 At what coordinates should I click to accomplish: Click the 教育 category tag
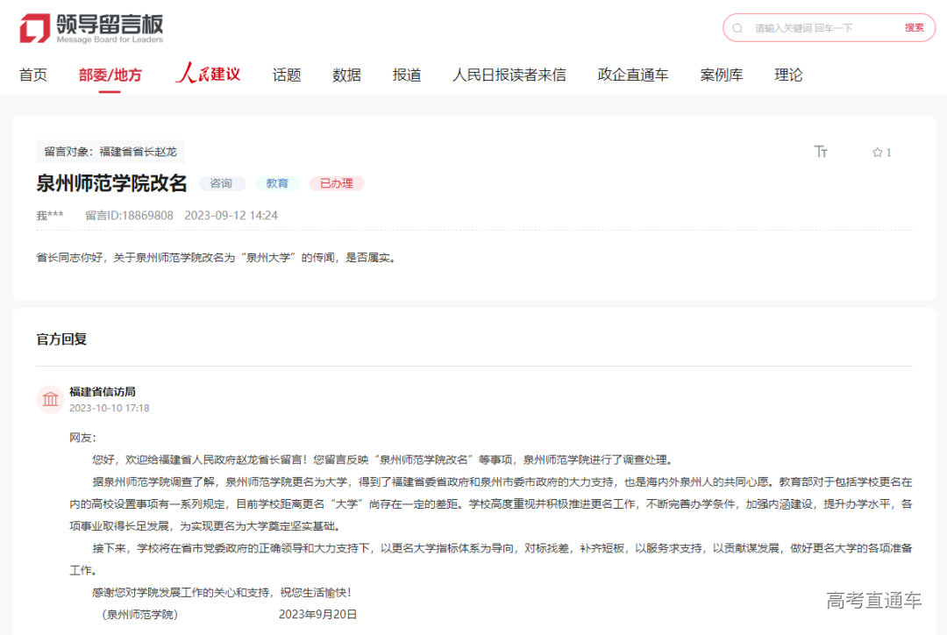point(277,183)
